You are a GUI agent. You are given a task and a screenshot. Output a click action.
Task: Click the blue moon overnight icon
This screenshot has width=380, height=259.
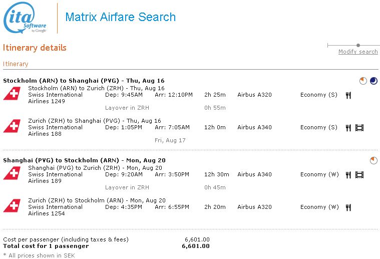click(x=373, y=81)
